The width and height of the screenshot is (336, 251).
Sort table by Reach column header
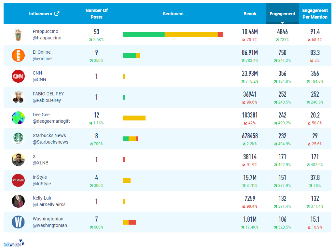tap(250, 14)
